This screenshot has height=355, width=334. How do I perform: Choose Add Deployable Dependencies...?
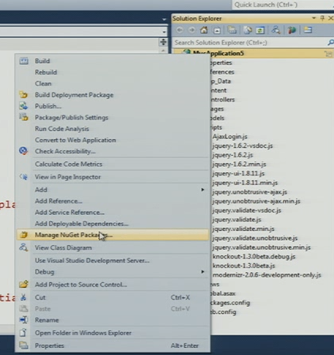coord(82,224)
